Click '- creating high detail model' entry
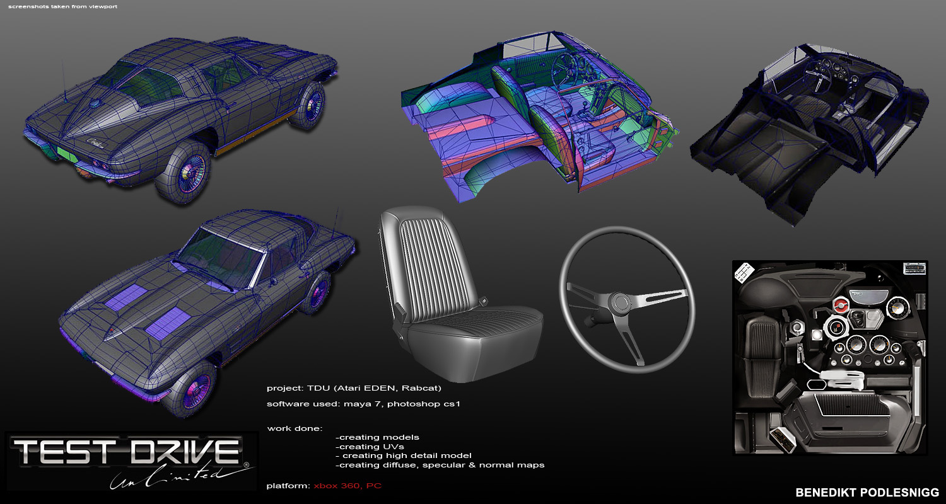The height and width of the screenshot is (504, 946). (x=404, y=455)
